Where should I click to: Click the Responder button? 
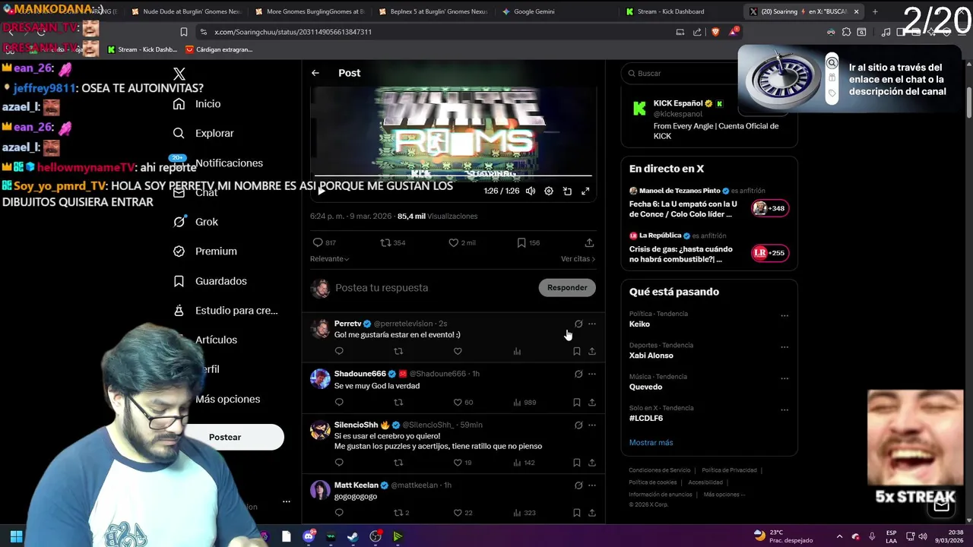(567, 287)
